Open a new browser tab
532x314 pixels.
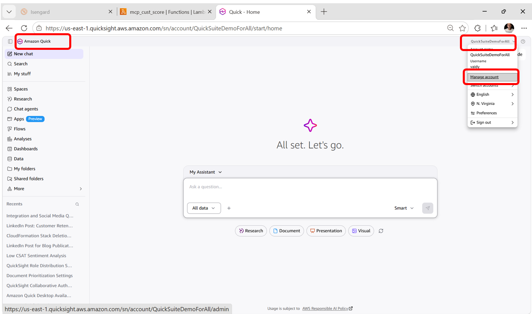pyautogui.click(x=324, y=12)
